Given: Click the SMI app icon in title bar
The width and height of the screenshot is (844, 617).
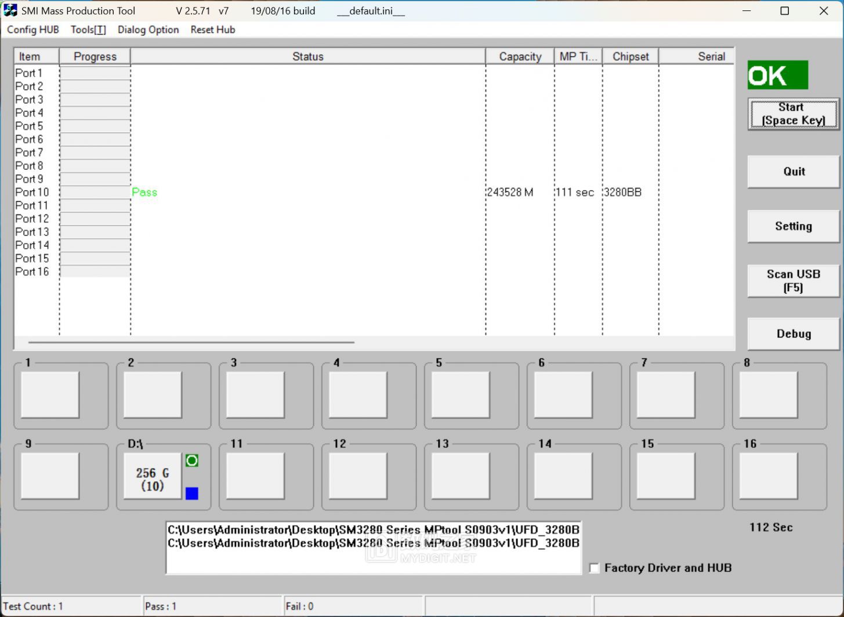Looking at the screenshot, I should (x=10, y=10).
